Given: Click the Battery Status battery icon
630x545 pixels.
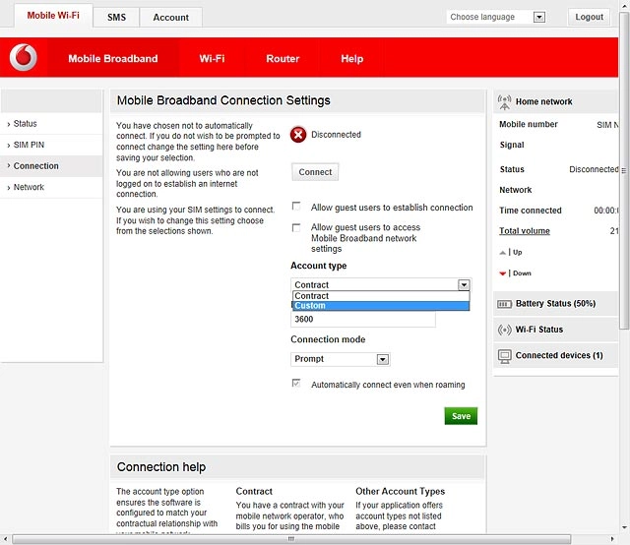Looking at the screenshot, I should [x=504, y=304].
